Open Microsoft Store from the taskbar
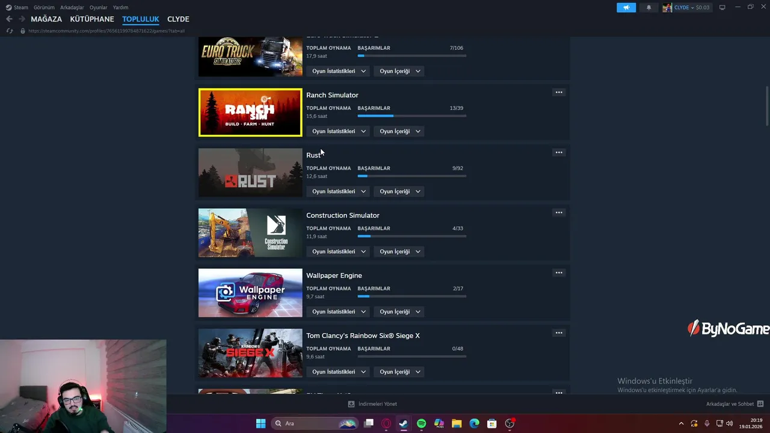Viewport: 770px width, 433px height. [x=491, y=423]
